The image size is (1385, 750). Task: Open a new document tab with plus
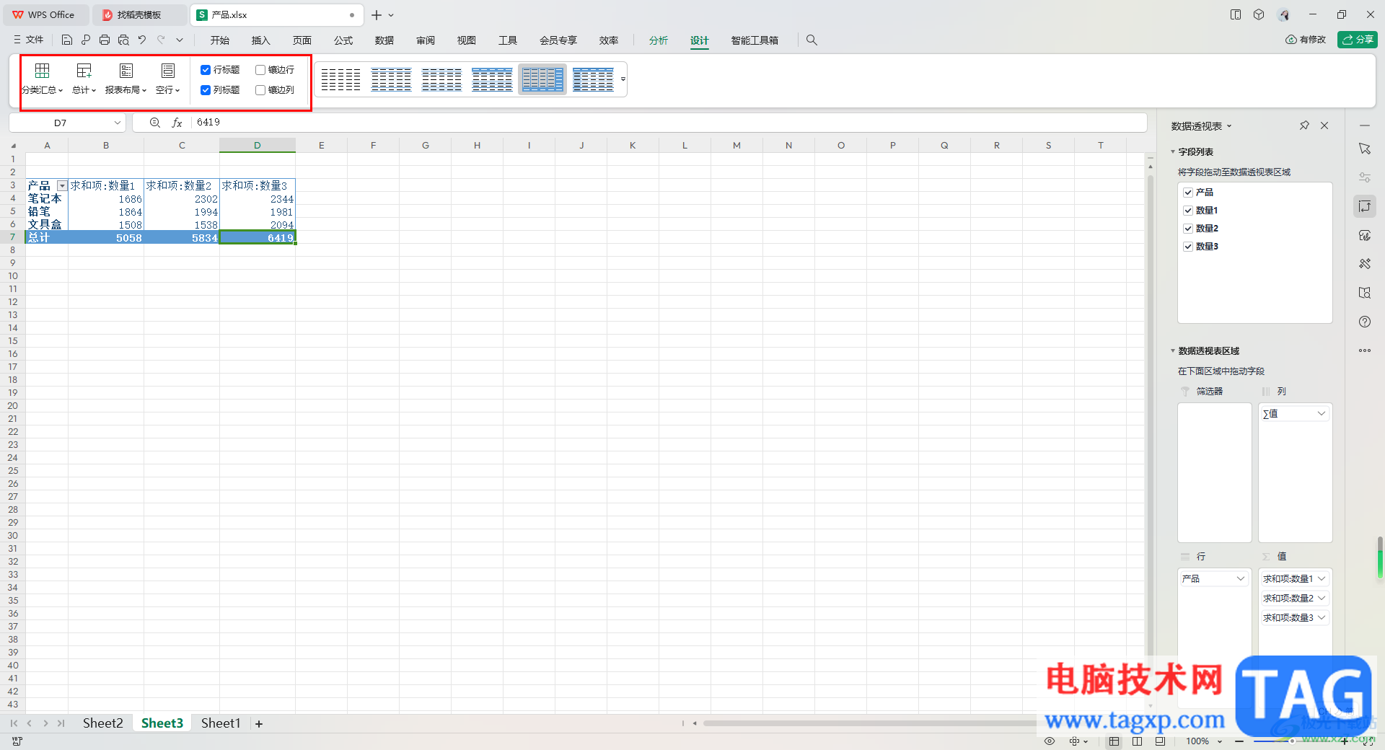tap(377, 15)
